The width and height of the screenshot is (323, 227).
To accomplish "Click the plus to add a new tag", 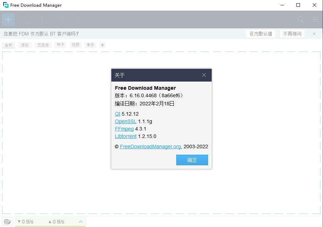I will (x=102, y=45).
